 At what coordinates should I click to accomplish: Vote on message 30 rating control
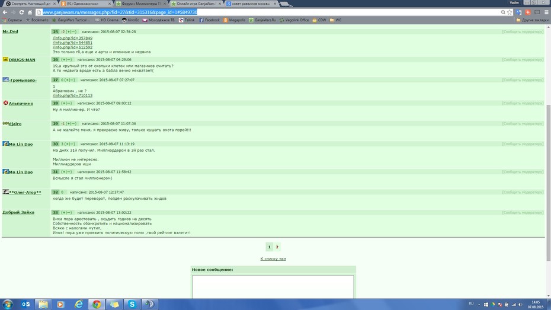coord(69,144)
